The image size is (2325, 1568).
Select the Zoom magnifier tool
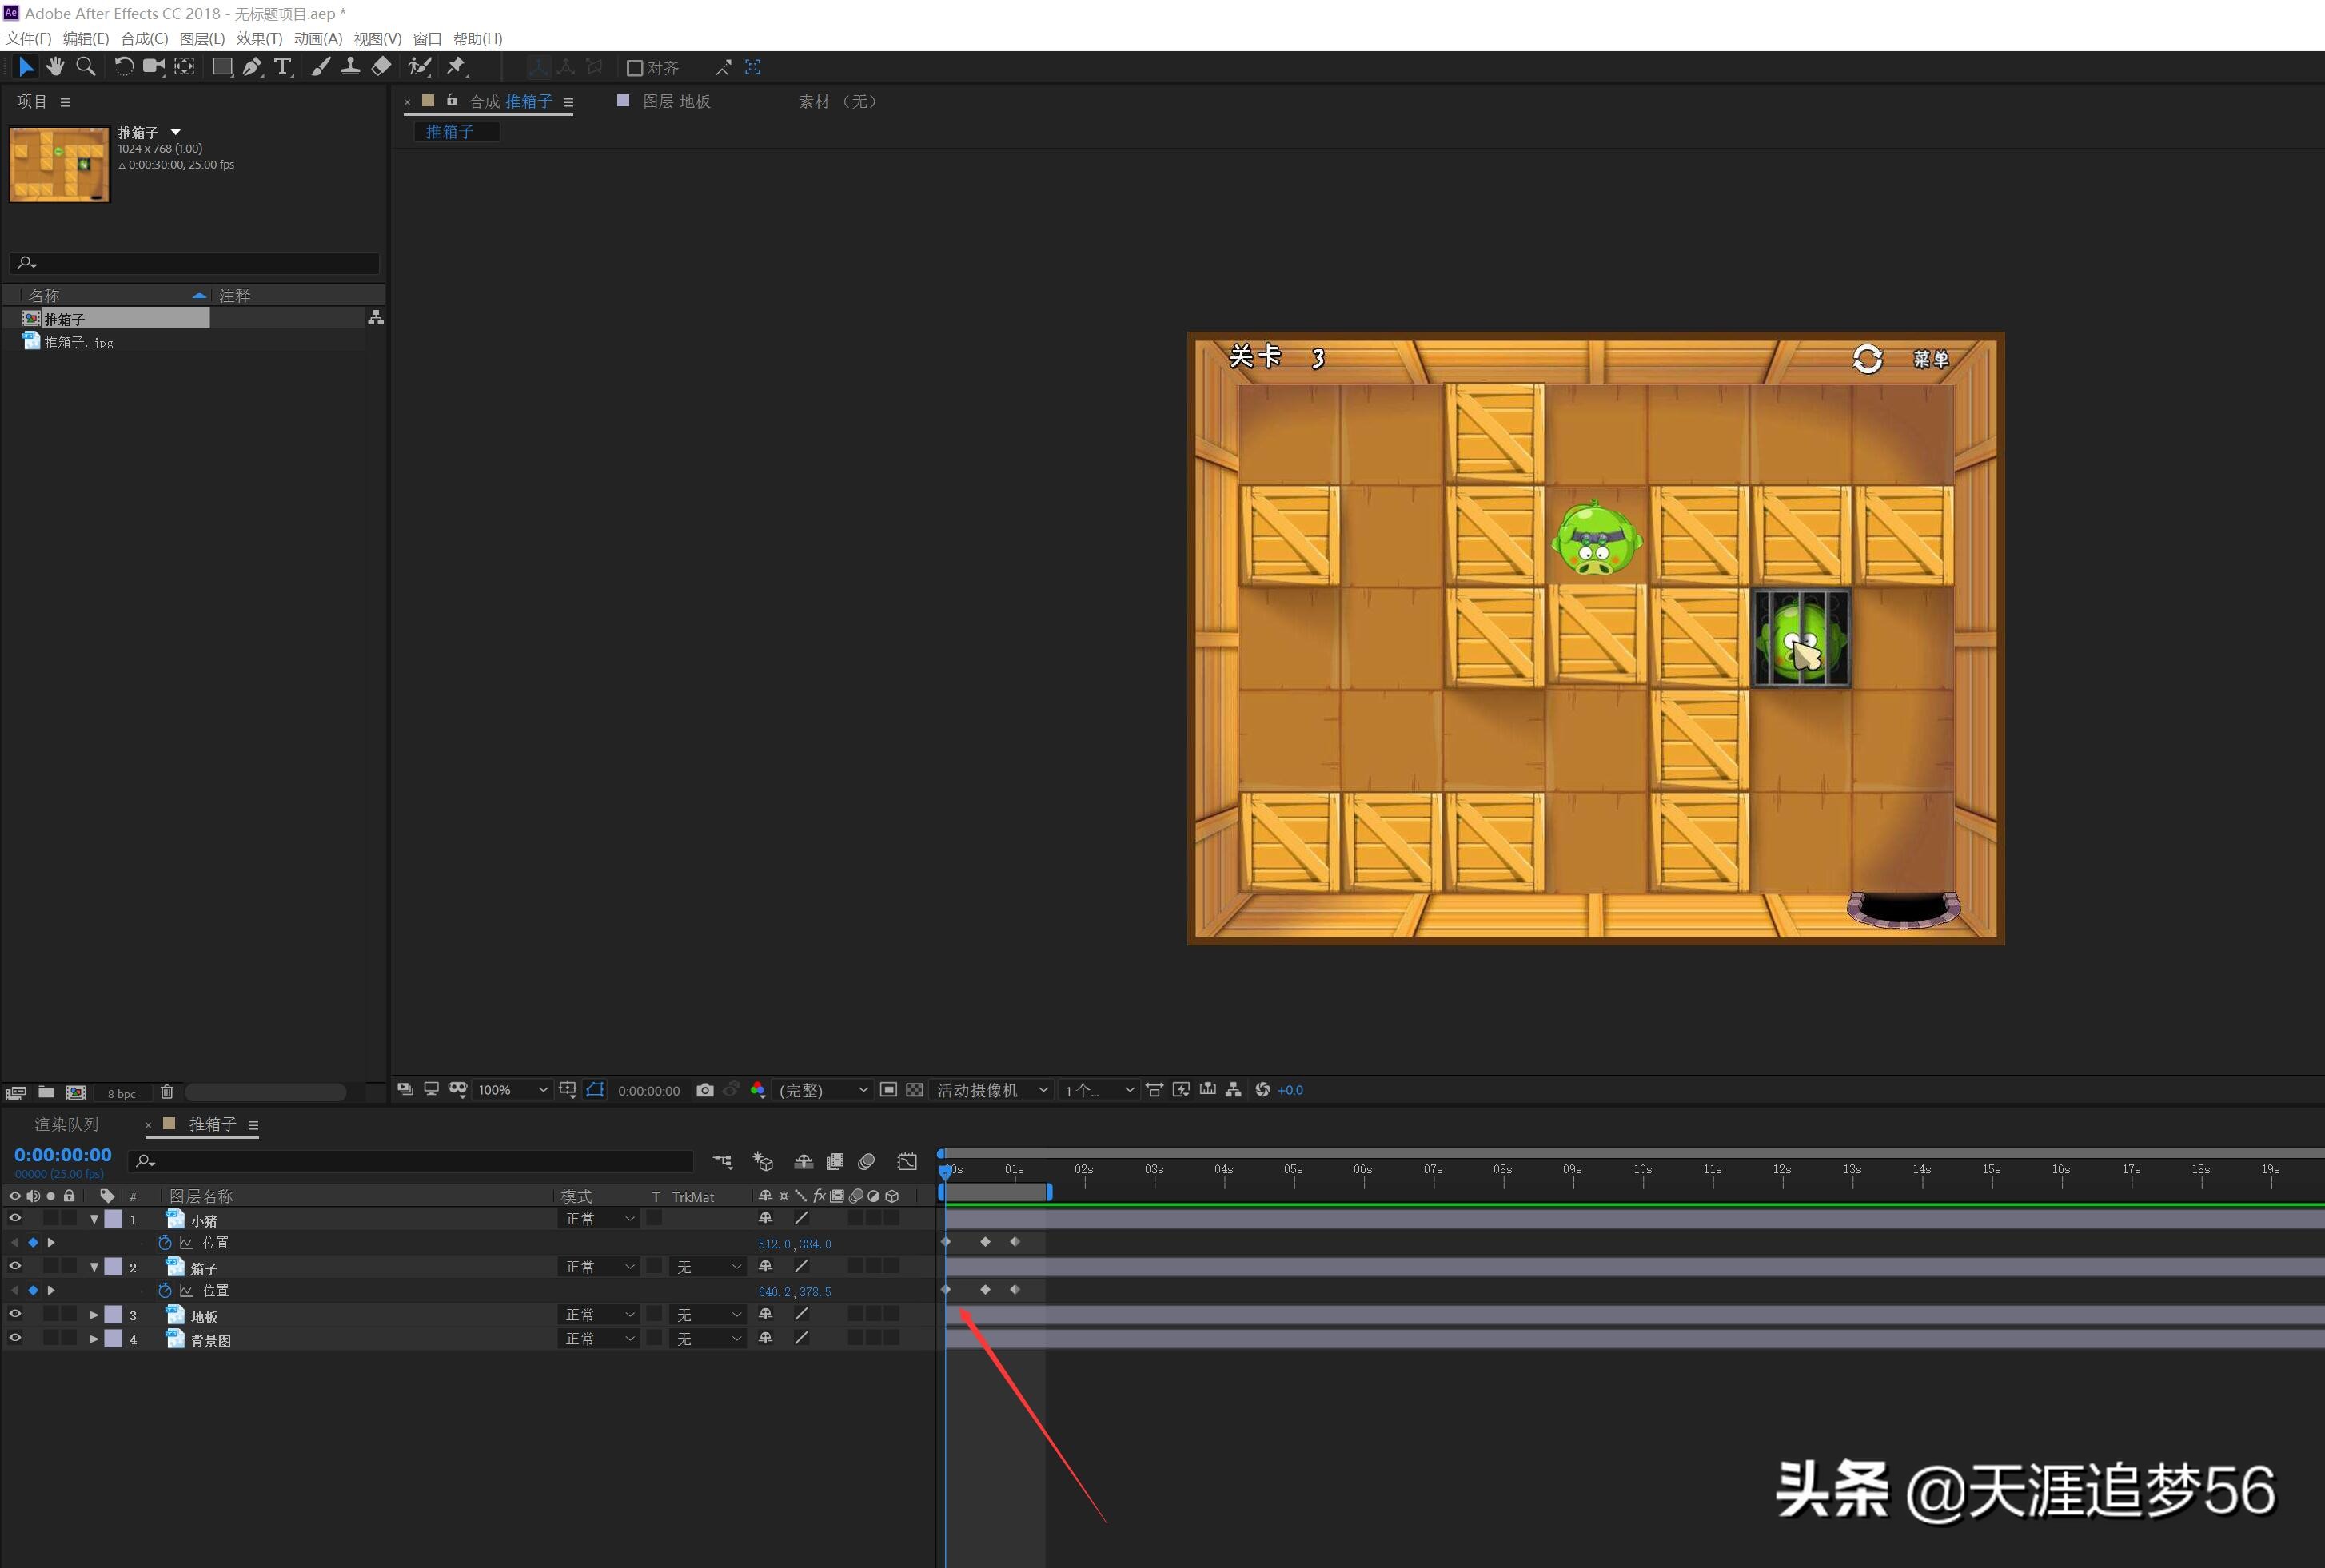coord(86,66)
